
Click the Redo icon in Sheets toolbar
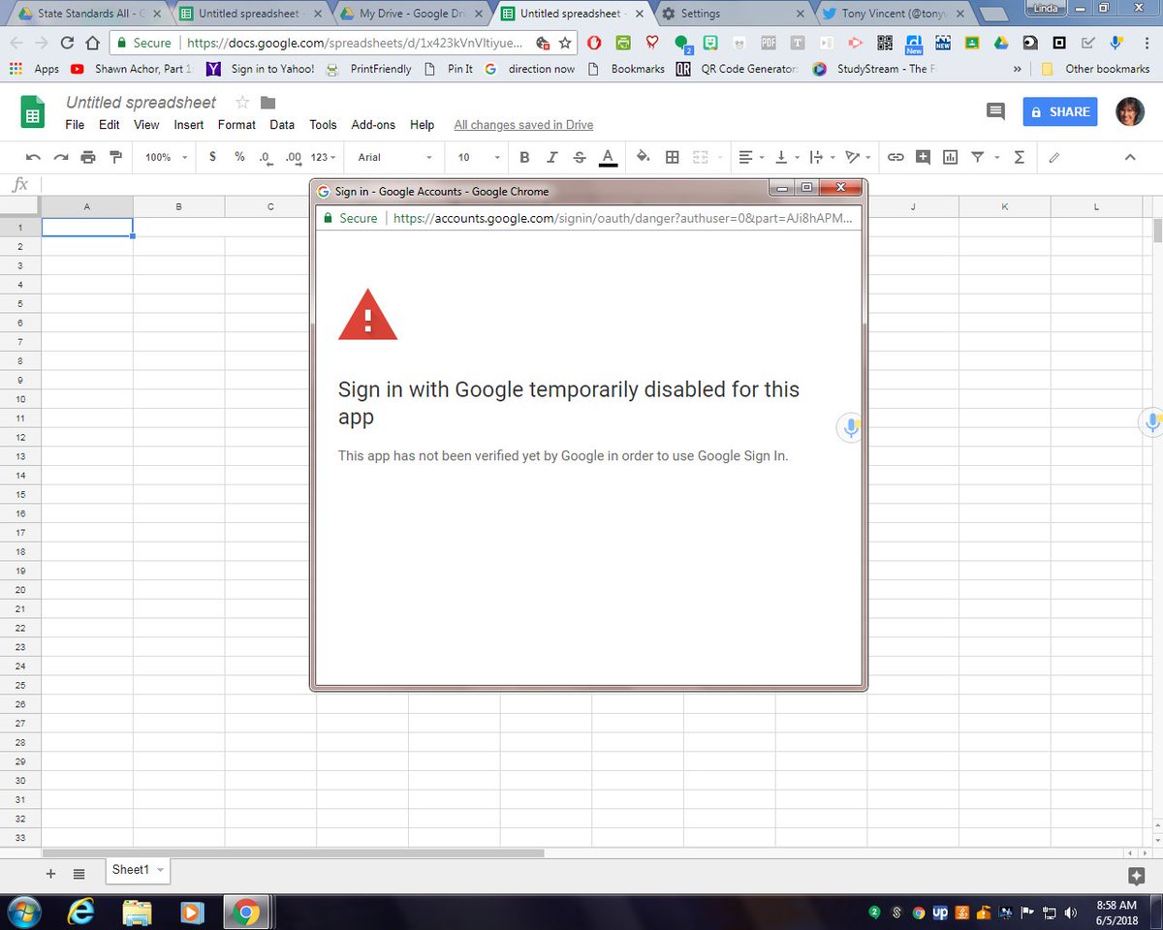point(61,157)
